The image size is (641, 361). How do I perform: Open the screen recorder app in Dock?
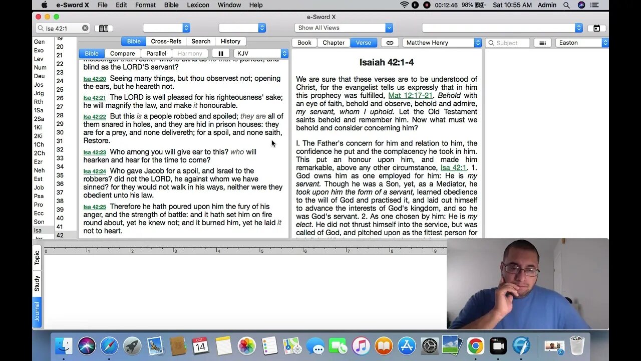coord(498,346)
